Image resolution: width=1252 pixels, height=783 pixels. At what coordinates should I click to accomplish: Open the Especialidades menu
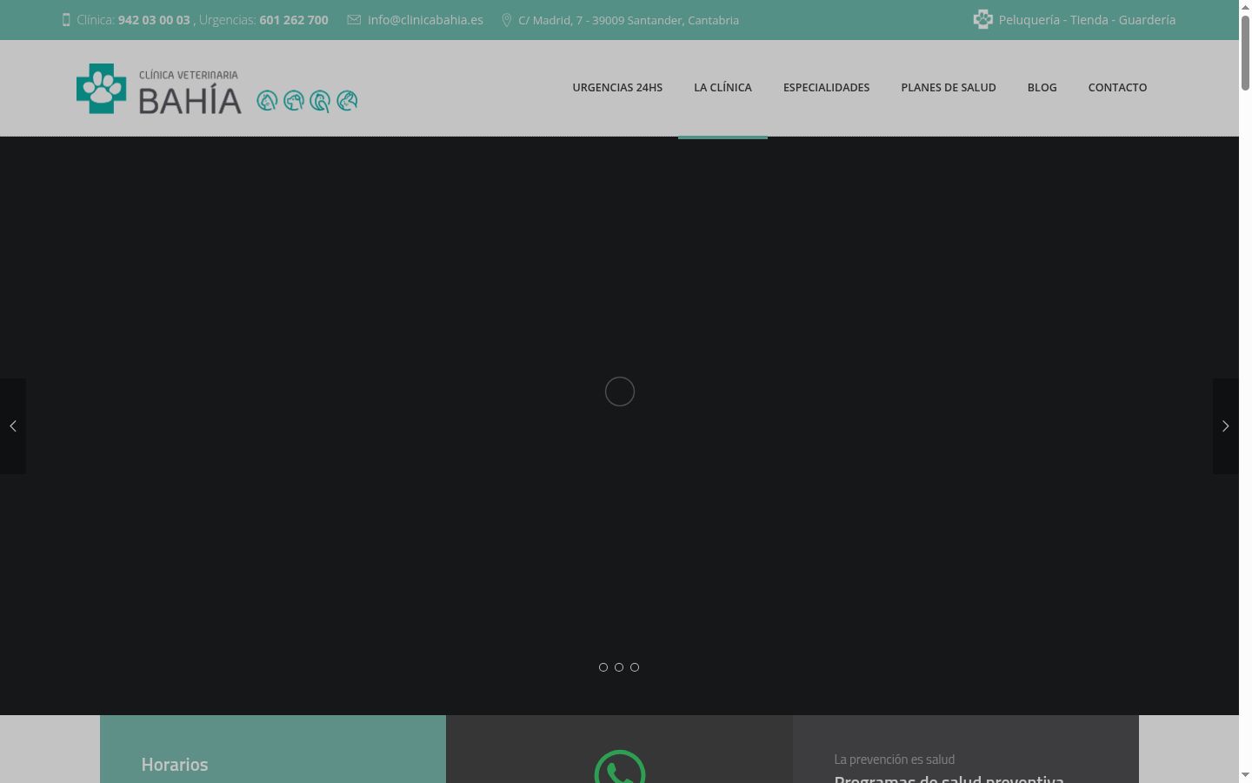(x=826, y=88)
